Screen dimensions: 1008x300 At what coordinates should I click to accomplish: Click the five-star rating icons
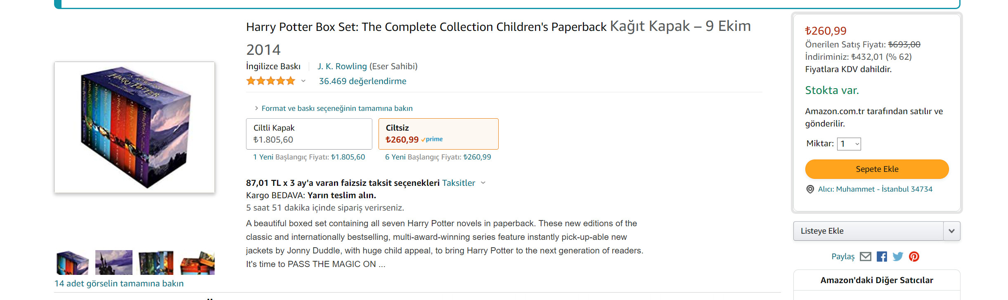[271, 81]
